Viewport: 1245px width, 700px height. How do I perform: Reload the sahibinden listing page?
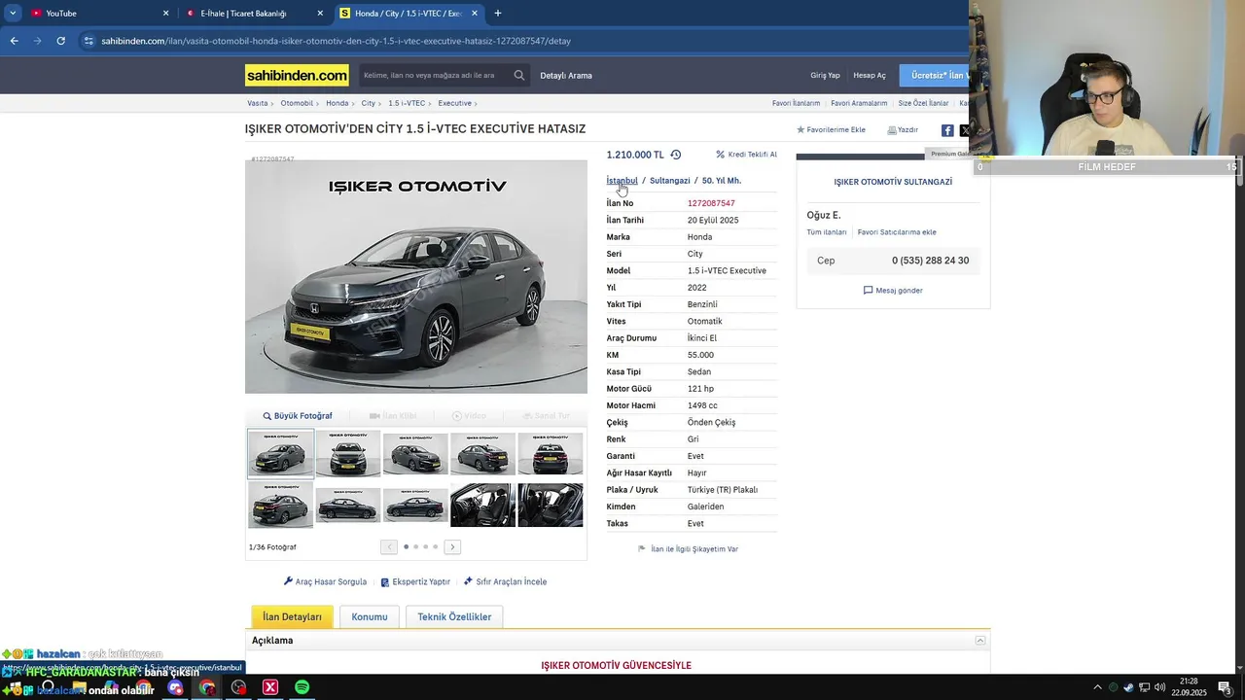(x=60, y=41)
